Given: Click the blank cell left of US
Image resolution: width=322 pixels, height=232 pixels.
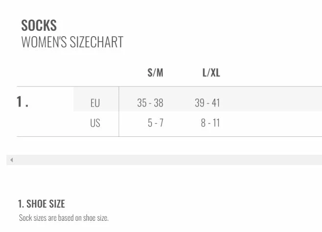Looking at the screenshot, I should [x=45, y=123].
